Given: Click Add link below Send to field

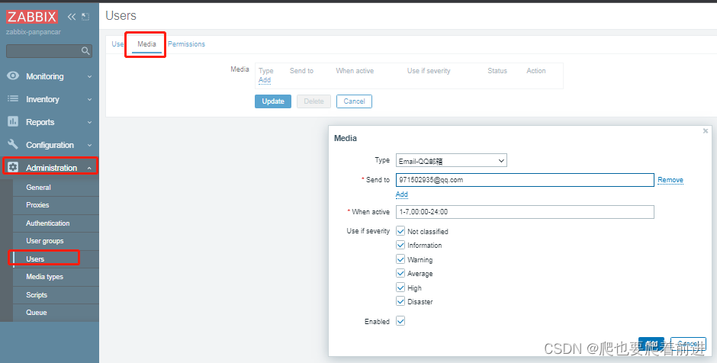Looking at the screenshot, I should pos(401,194).
